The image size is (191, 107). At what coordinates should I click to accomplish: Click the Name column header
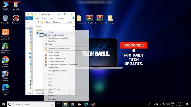coord(38,26)
